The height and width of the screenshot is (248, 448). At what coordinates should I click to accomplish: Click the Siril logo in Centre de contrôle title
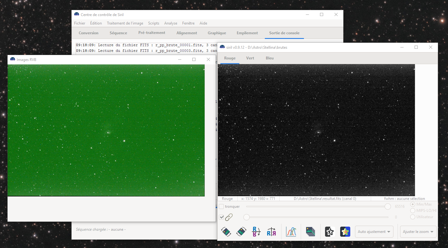coord(77,14)
